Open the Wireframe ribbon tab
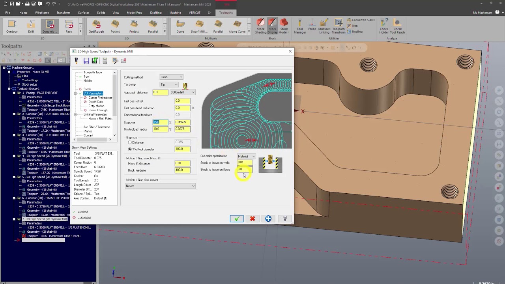 click(42, 13)
